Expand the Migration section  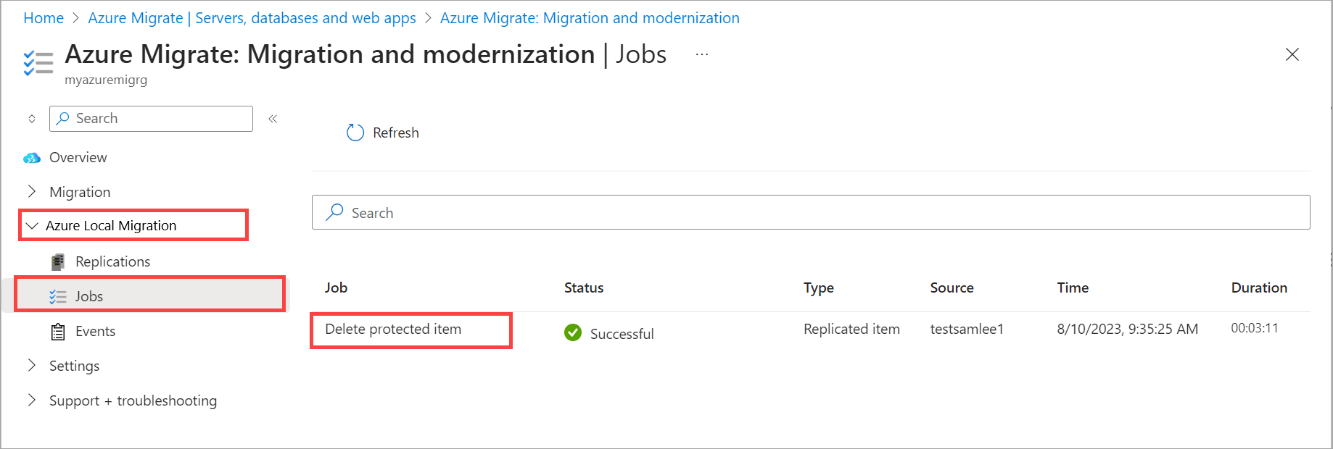tap(32, 192)
